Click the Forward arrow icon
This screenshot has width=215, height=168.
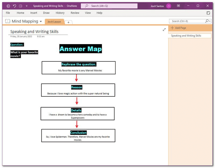coord(21,6)
